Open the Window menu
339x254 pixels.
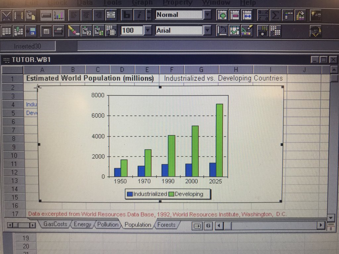(x=216, y=3)
